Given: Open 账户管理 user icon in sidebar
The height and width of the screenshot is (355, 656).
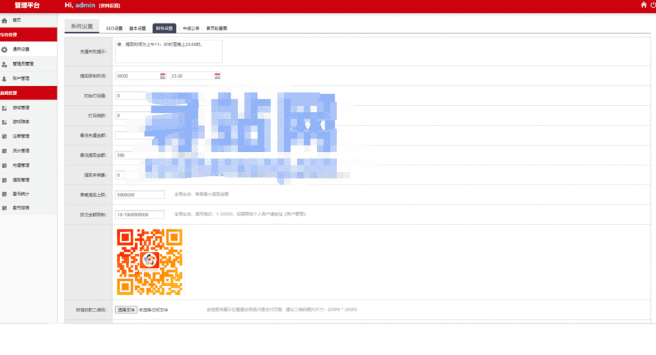Looking at the screenshot, I should click(4, 79).
